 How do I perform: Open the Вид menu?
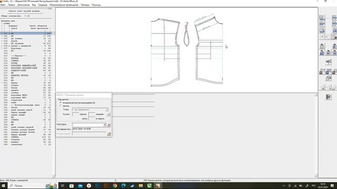pos(34,5)
